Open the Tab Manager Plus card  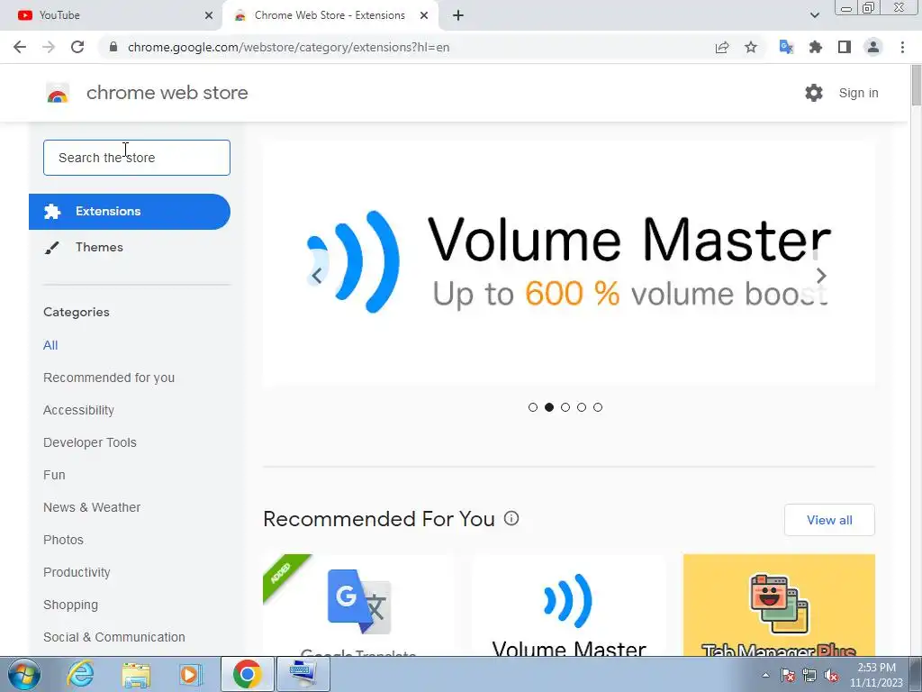(779, 605)
